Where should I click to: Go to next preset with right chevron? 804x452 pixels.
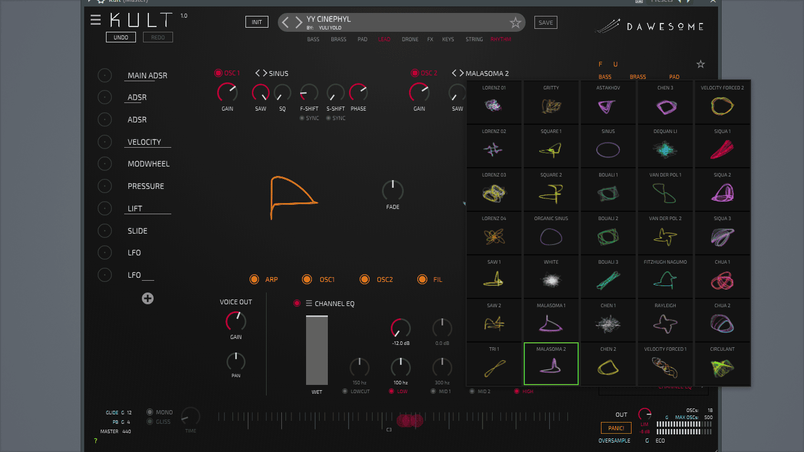[x=298, y=23]
